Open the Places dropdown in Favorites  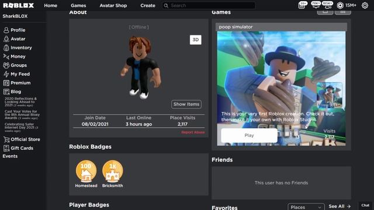(306, 207)
